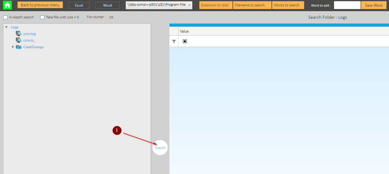Screen dimensions: 389x174
Task: Toggle the In-depth search checkbox
Action: [5, 17]
